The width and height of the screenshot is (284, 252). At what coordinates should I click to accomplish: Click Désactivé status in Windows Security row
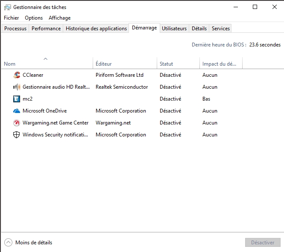(170, 135)
